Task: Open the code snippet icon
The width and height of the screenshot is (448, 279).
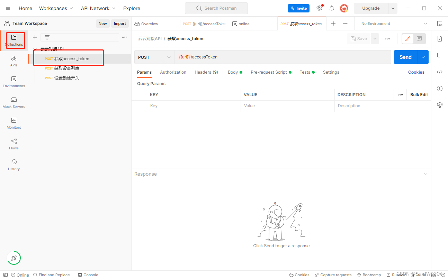Action: (x=440, y=72)
